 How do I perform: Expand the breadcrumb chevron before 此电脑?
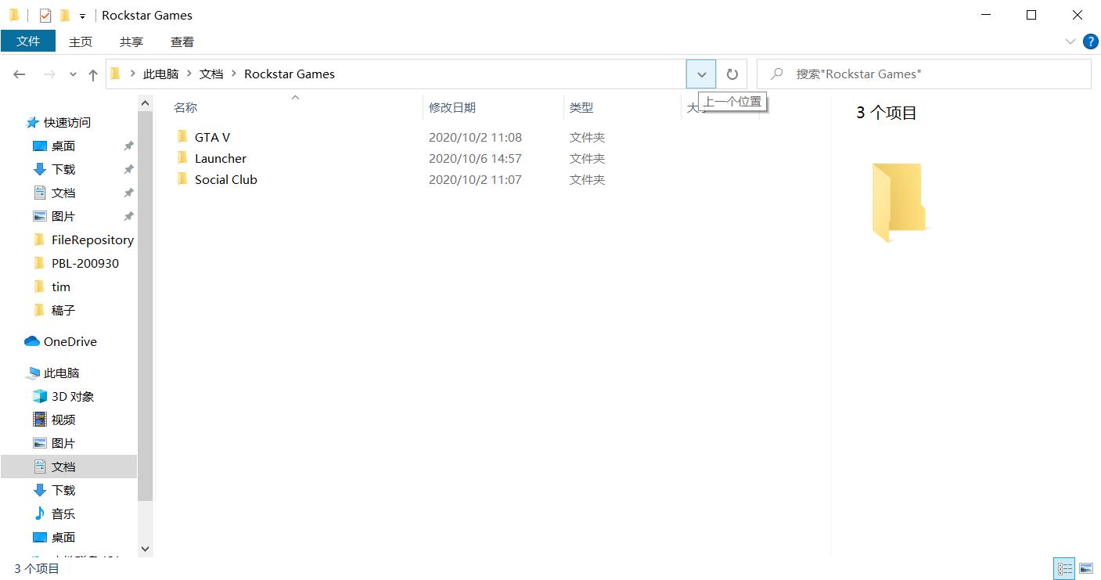(133, 74)
